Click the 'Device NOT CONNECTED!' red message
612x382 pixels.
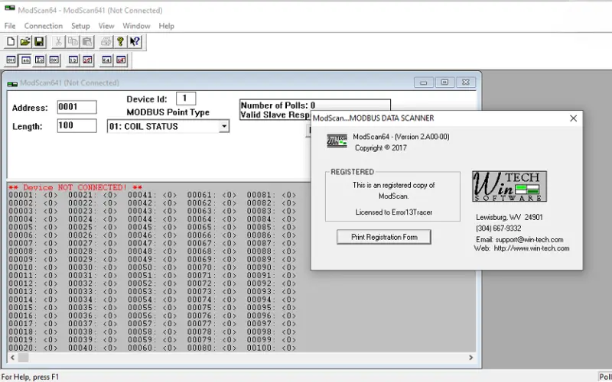pyautogui.click(x=75, y=187)
